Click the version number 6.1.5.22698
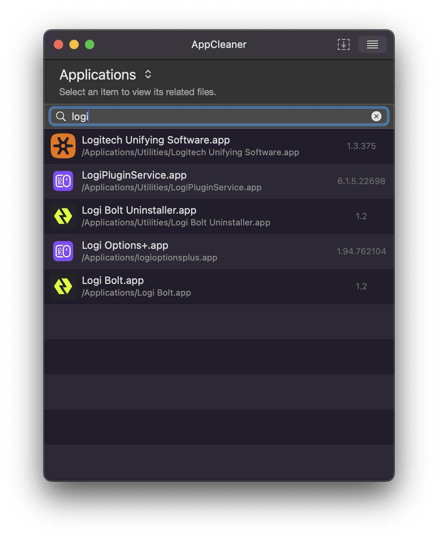 point(361,181)
